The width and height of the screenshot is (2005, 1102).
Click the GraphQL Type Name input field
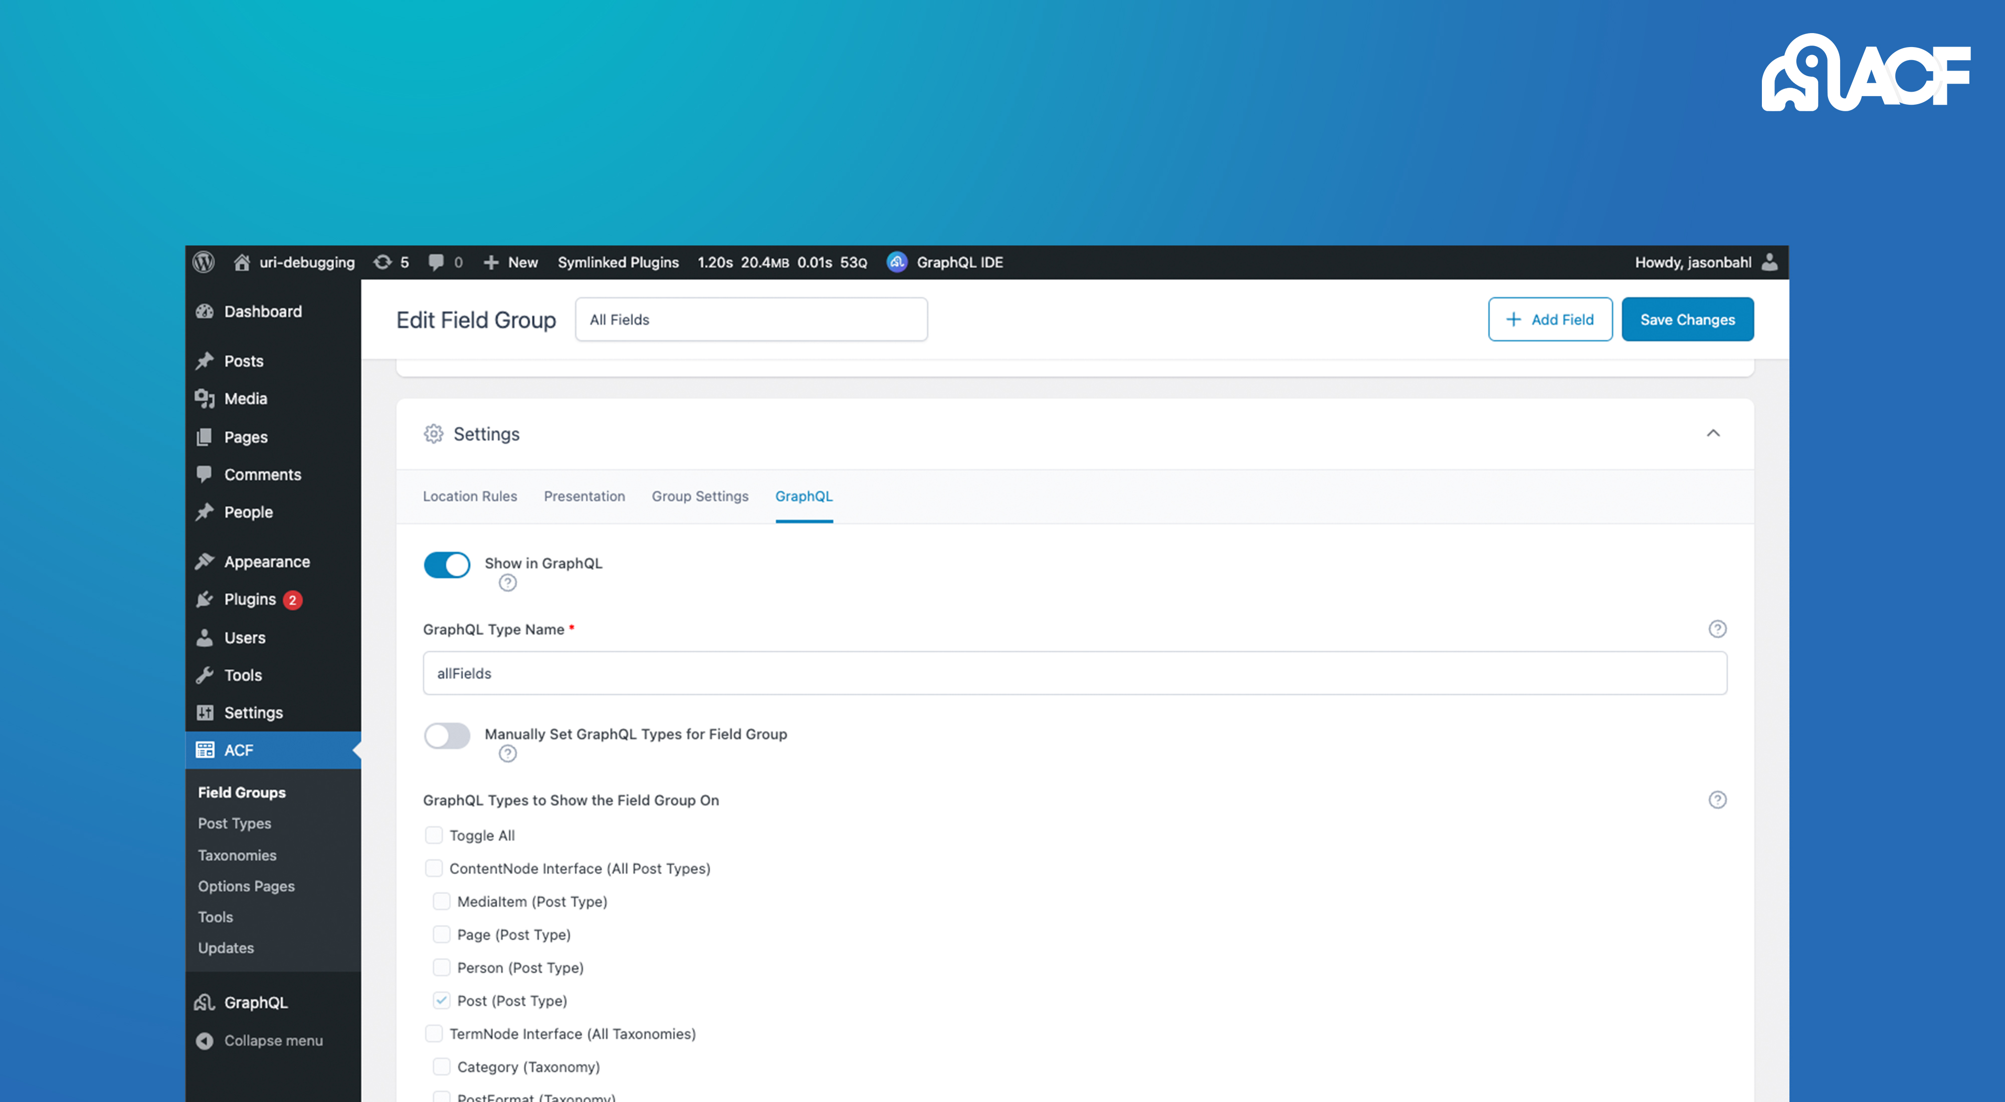click(1074, 672)
